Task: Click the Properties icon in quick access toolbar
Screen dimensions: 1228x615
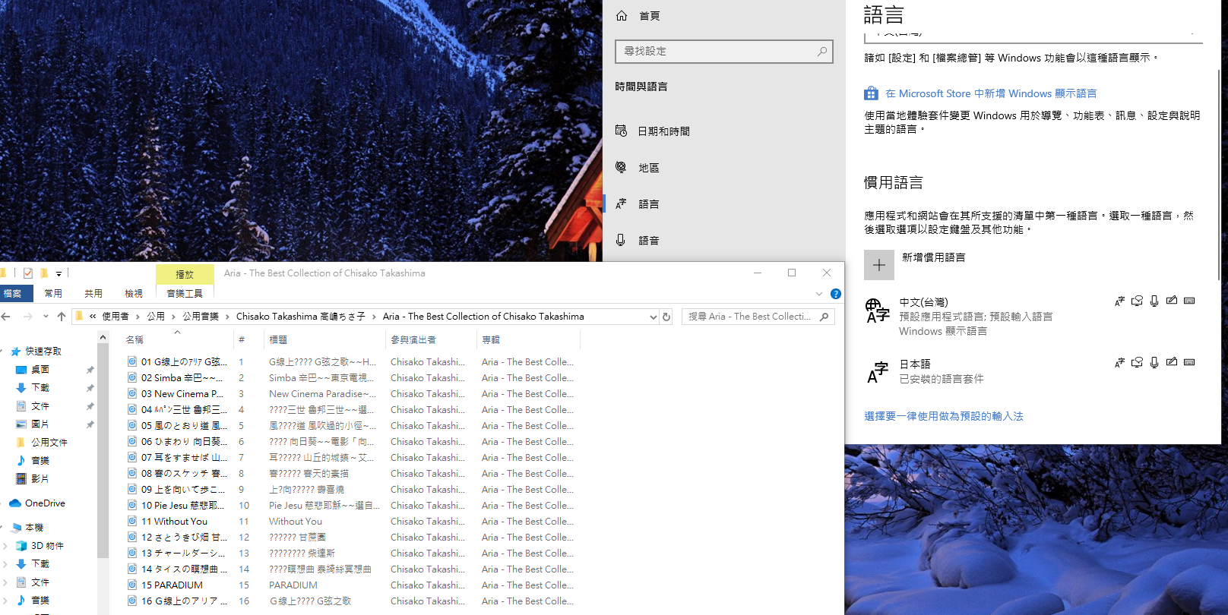Action: point(28,273)
